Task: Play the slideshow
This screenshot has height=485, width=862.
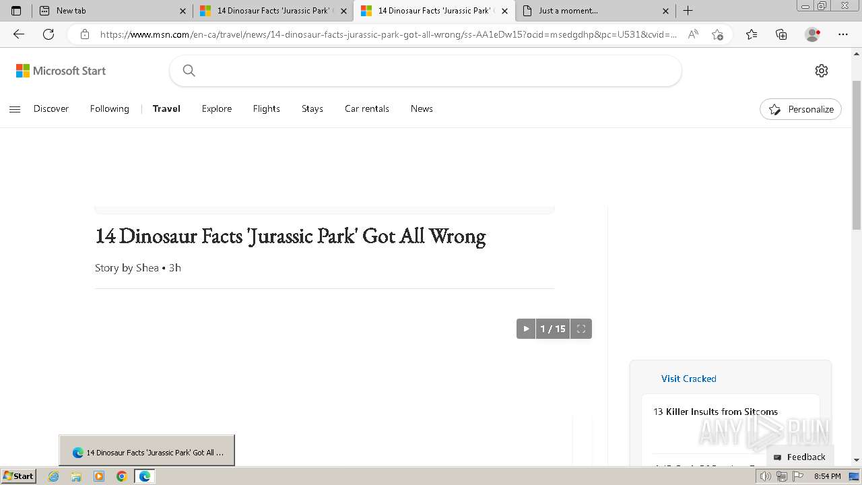Action: point(526,329)
